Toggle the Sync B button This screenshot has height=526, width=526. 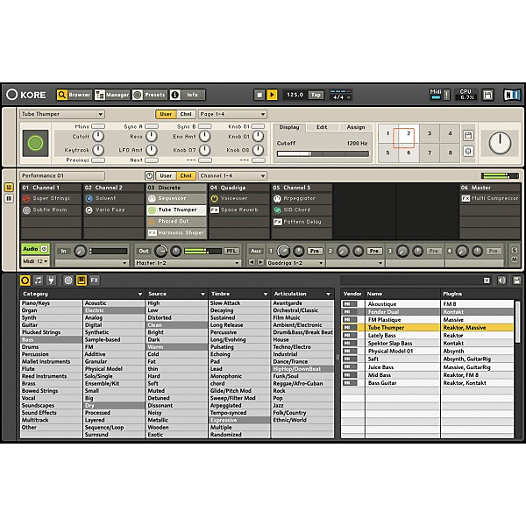coord(204,126)
